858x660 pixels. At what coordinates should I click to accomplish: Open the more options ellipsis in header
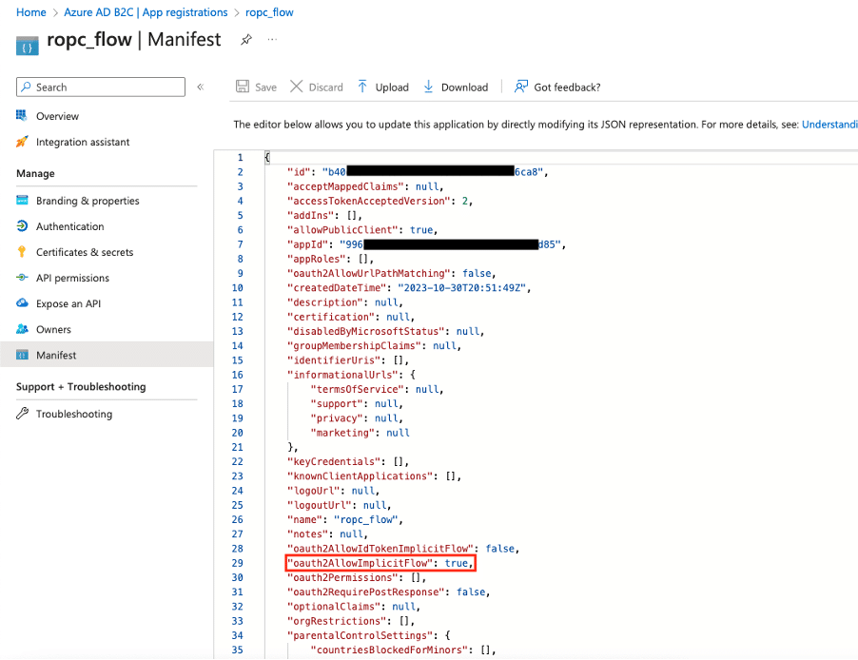272,39
